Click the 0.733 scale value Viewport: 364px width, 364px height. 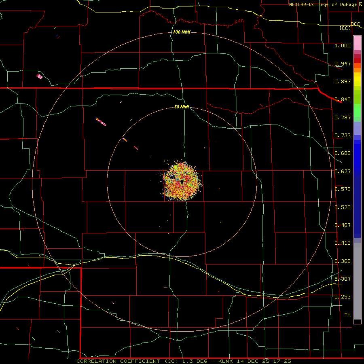pos(343,135)
